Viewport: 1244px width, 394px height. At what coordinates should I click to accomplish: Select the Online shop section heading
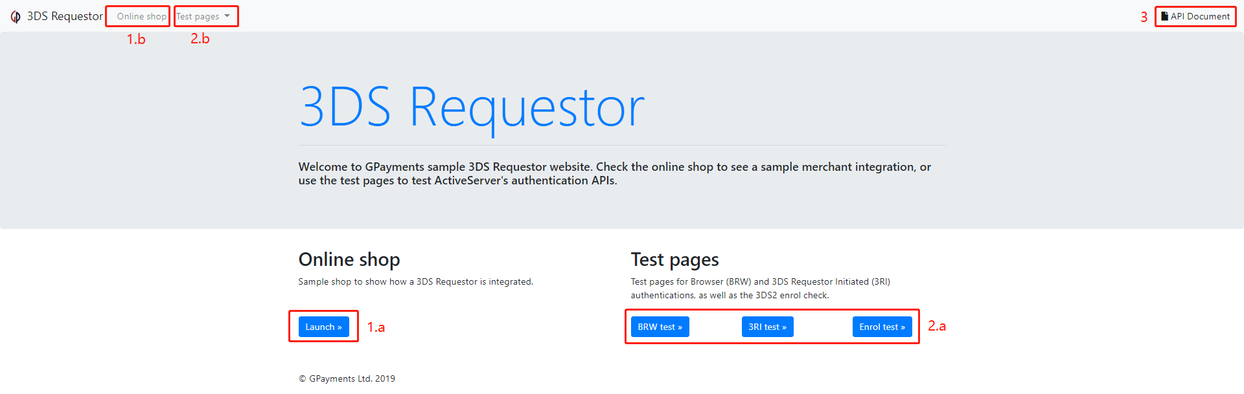349,259
